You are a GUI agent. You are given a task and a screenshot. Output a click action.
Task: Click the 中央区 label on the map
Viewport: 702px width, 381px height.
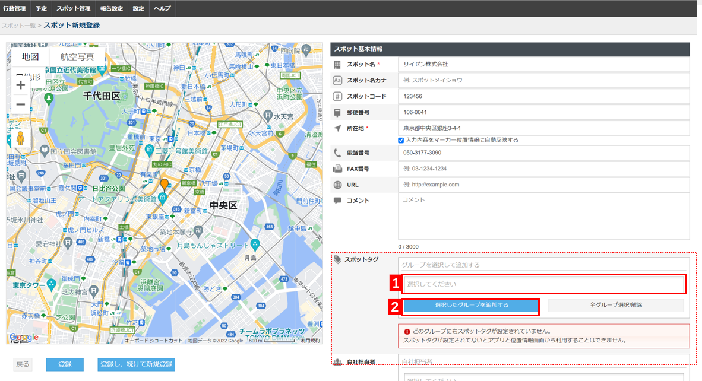tap(223, 205)
